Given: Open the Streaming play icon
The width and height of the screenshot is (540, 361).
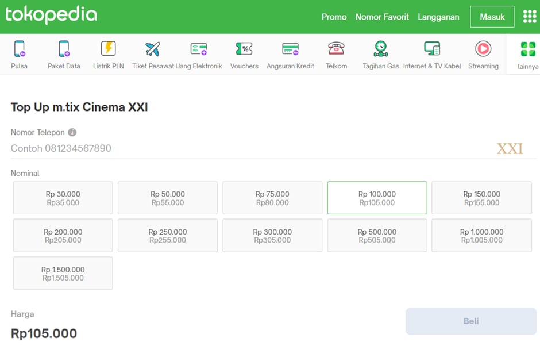Looking at the screenshot, I should pyautogui.click(x=483, y=48).
